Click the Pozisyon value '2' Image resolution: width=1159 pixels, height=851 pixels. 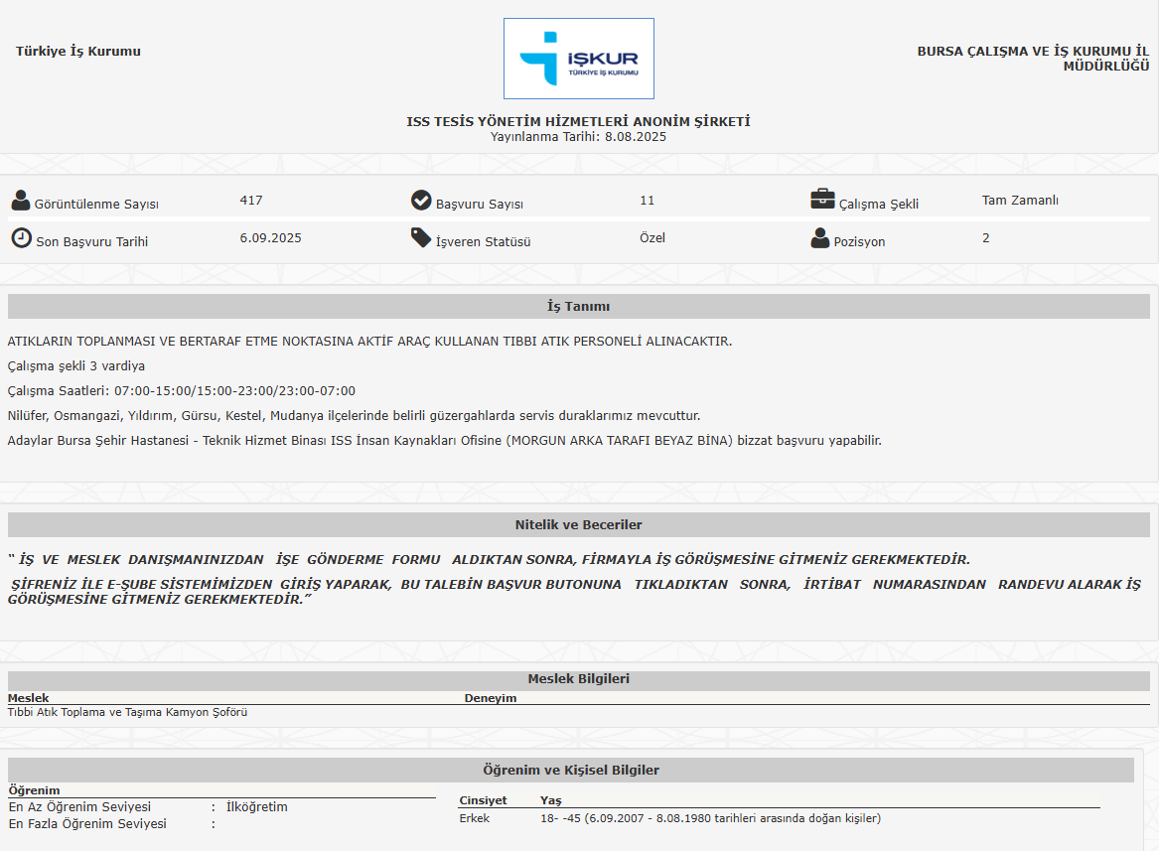986,238
